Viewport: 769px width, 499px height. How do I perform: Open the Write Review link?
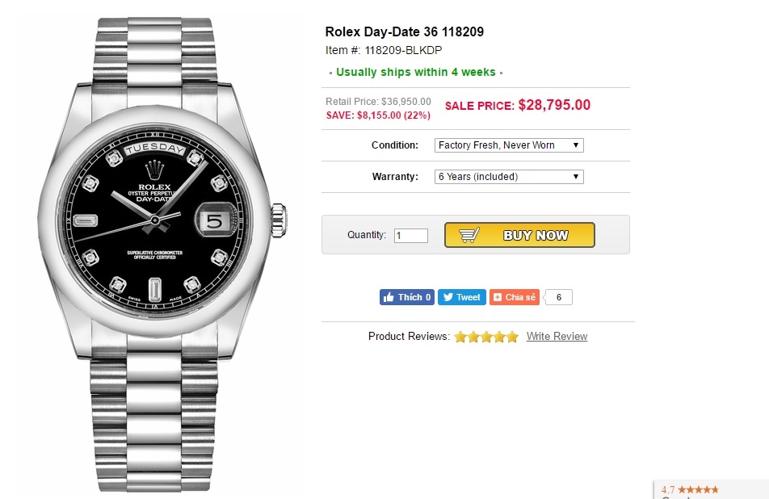point(557,337)
